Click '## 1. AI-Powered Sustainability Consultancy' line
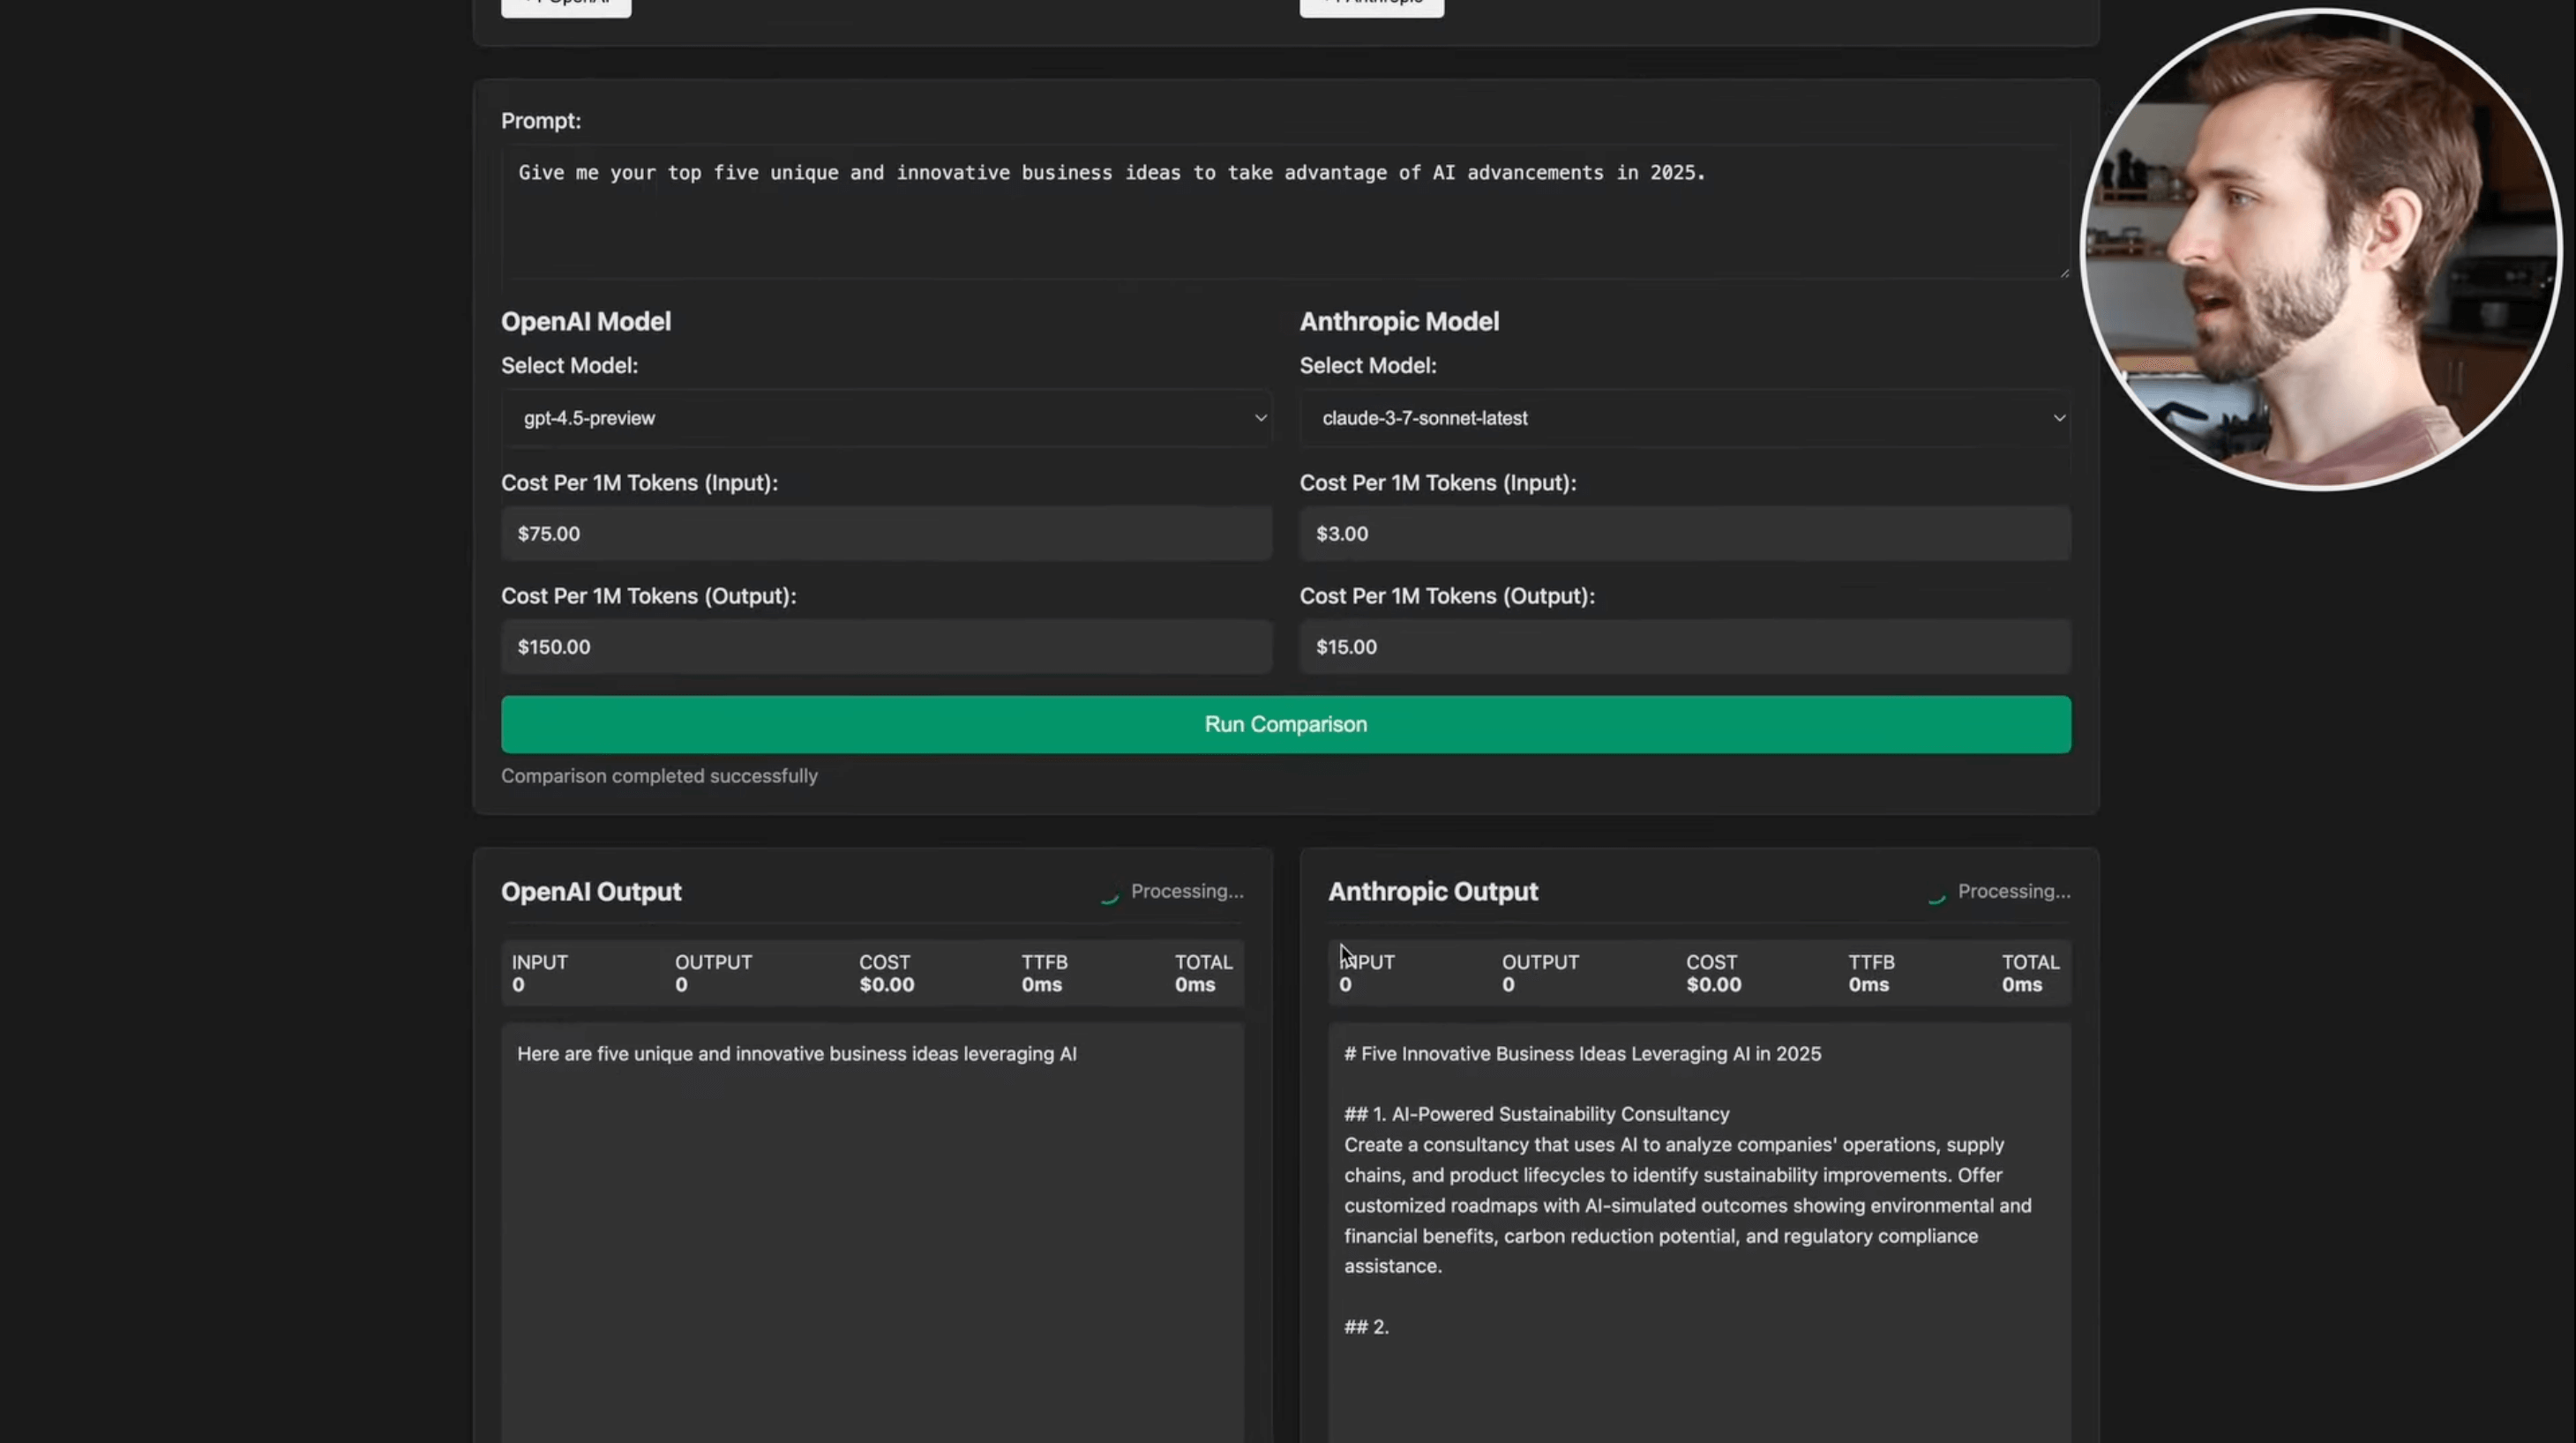2576x1443 pixels. click(1536, 1114)
